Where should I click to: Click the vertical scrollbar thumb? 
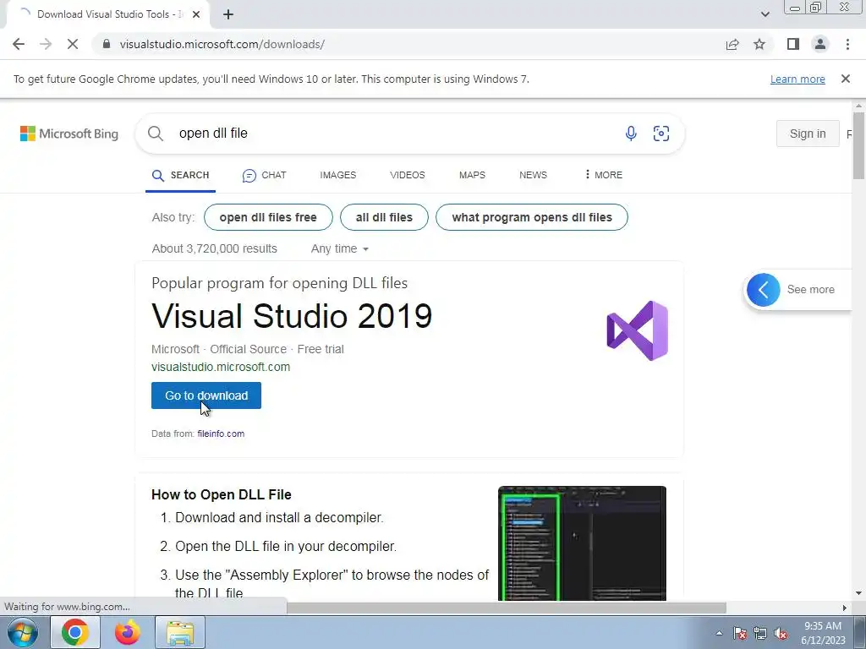(858, 145)
